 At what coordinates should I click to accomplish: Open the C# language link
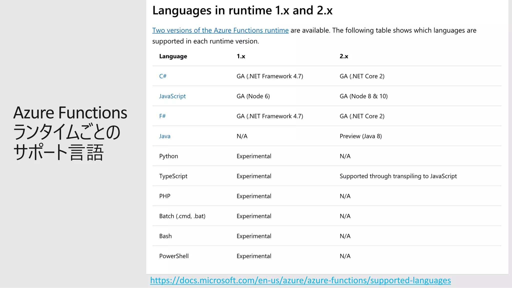tap(163, 76)
